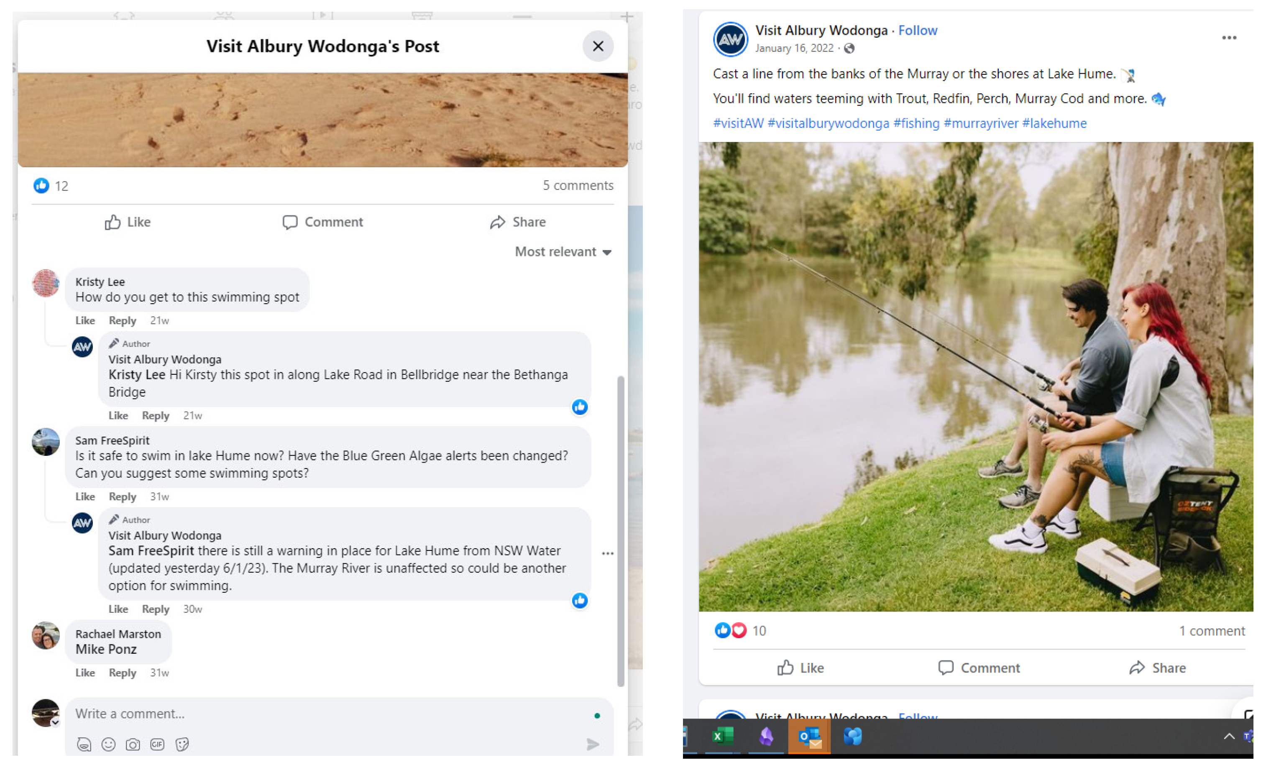1266x770 pixels.
Task: Click the purple app icon in taskbar
Action: [766, 737]
